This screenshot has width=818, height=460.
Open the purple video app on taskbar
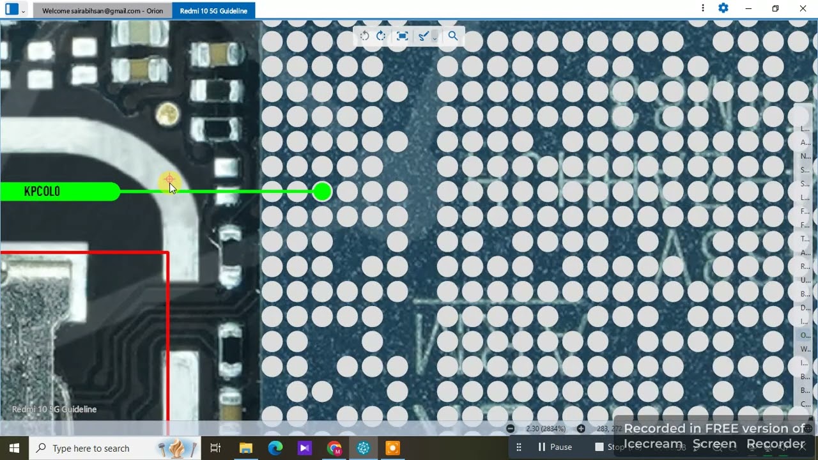(305, 448)
